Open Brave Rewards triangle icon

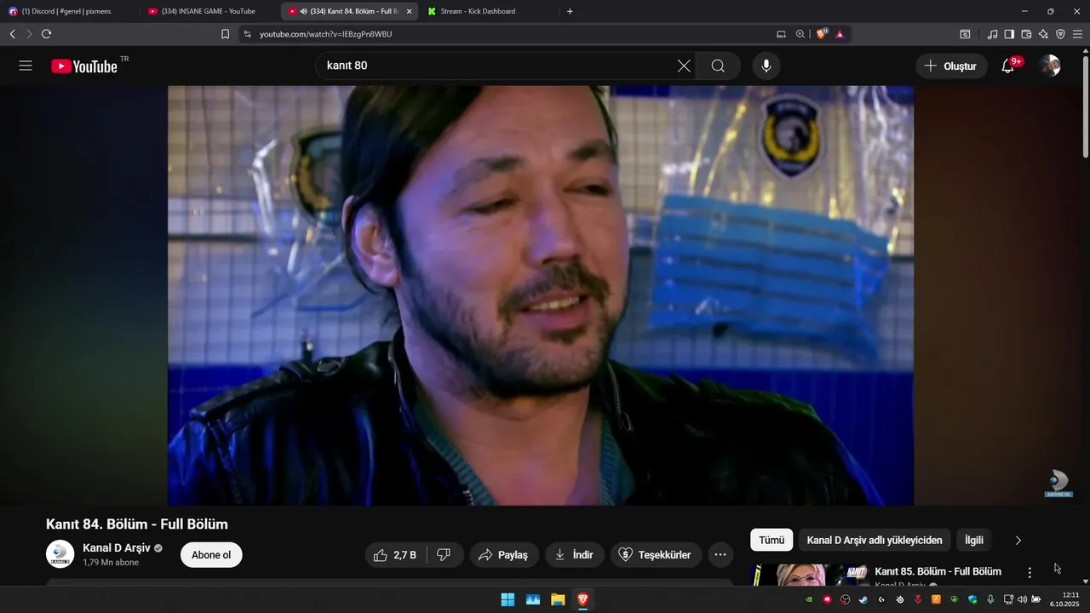840,34
